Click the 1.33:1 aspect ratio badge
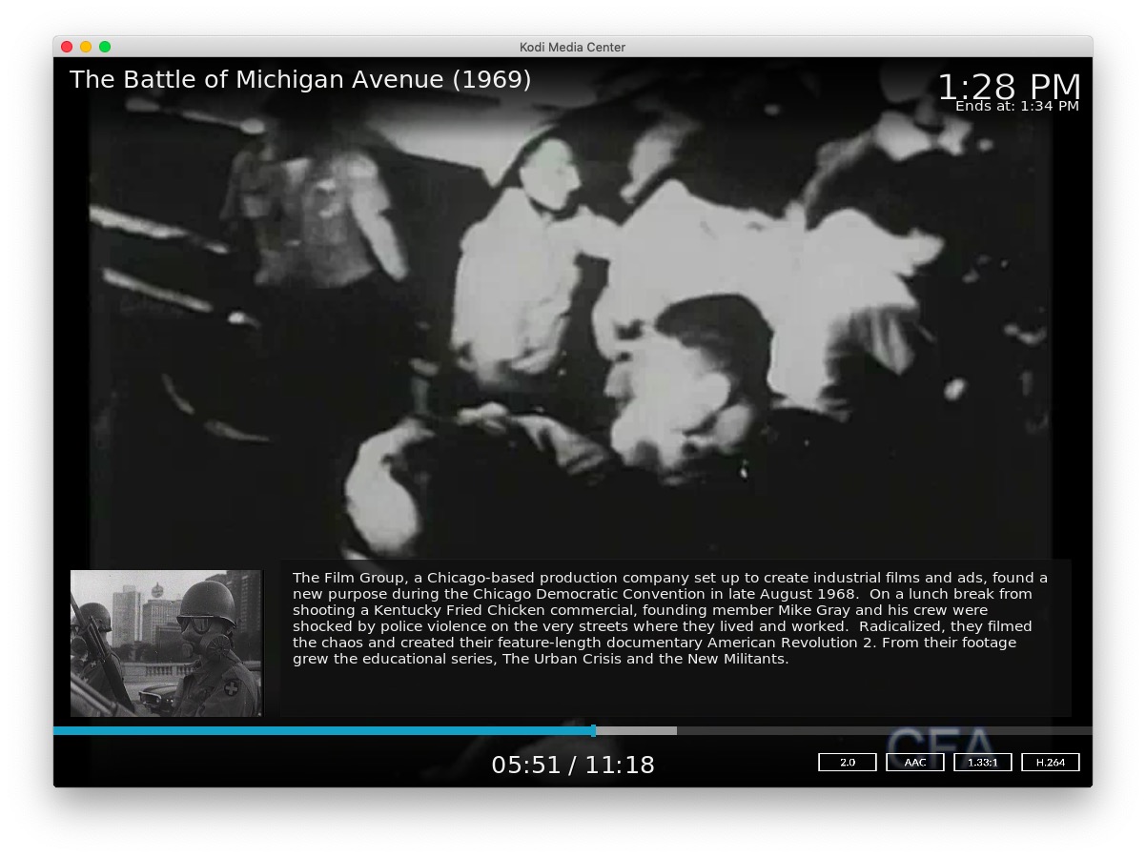Screen dimensions: 1146x858 982,763
